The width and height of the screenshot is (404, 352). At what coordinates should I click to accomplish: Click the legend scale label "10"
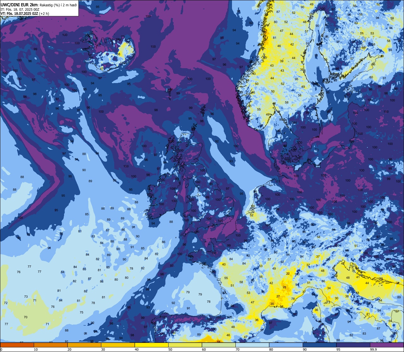point(36,349)
